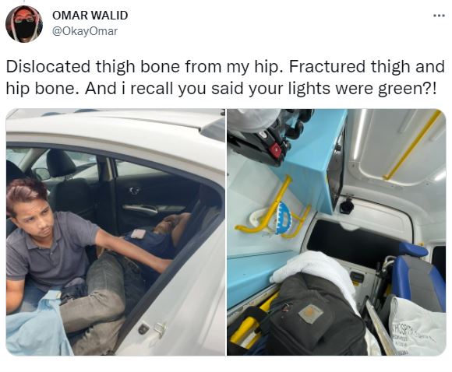Click Omar Walid's masked profile avatar

pyautogui.click(x=24, y=24)
